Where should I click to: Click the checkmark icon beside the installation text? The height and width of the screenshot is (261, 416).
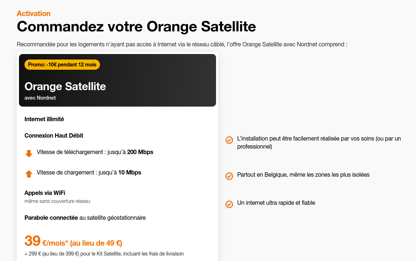pyautogui.click(x=229, y=140)
